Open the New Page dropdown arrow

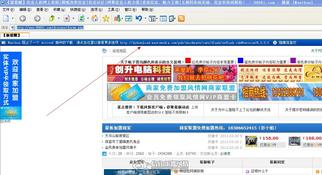click(13, 18)
